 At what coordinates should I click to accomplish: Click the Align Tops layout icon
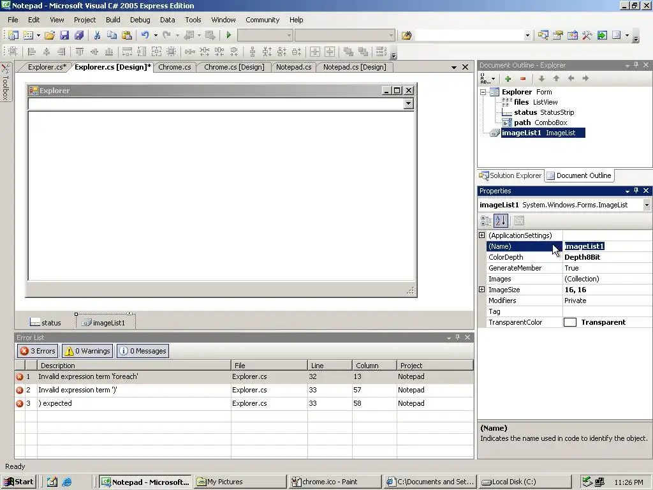click(x=80, y=52)
